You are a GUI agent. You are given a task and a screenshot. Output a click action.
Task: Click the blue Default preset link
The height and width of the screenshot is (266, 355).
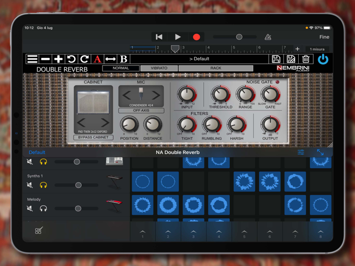[37, 152]
